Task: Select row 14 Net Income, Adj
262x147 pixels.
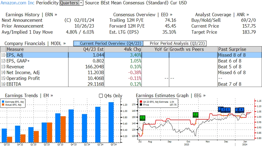Action: [131, 72]
